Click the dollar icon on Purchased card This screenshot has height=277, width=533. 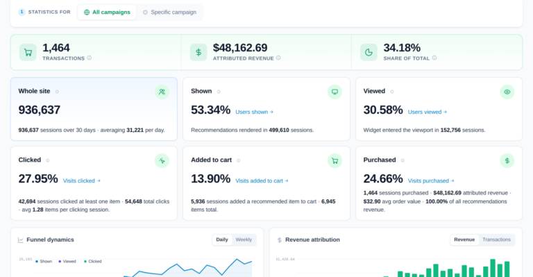507,161
